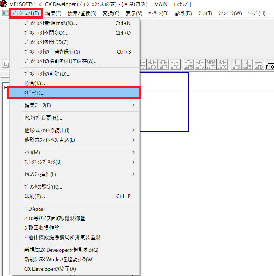Viewport: 274px width, 276px height.
Task: Open the プロジェクト(F) menu
Action: click(x=26, y=13)
